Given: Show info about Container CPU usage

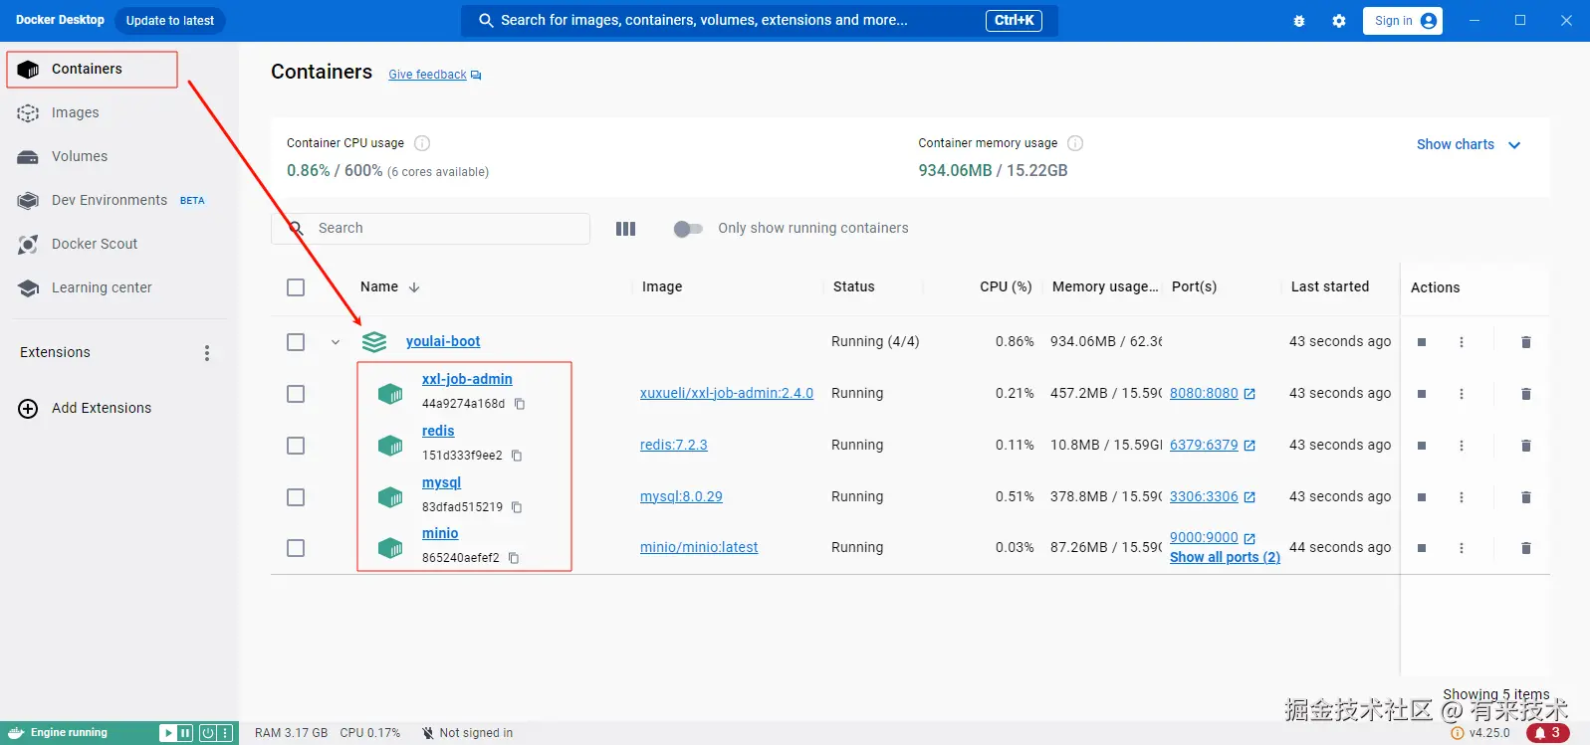Looking at the screenshot, I should point(422,143).
